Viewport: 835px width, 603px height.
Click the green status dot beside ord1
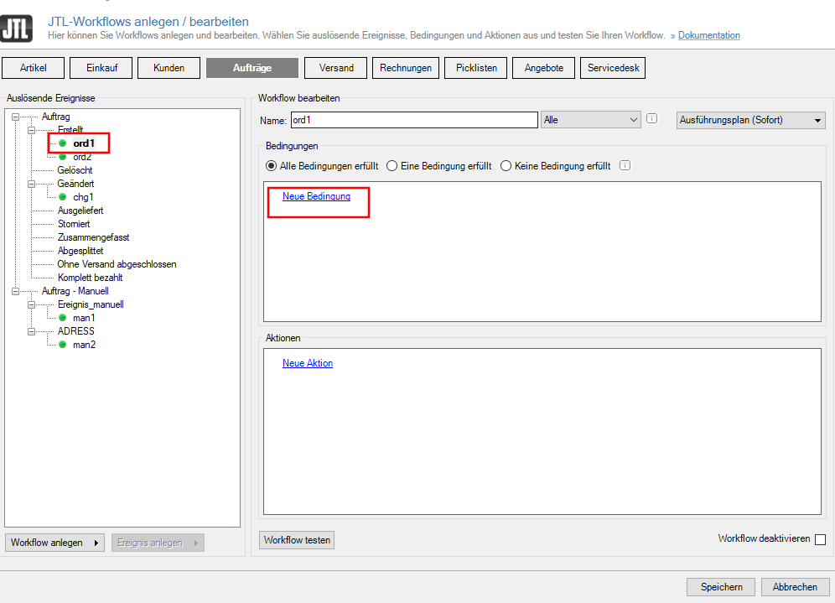(x=63, y=143)
